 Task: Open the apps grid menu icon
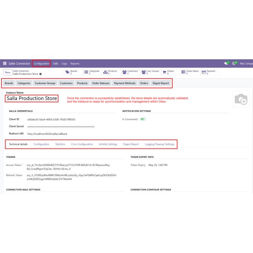tap(5, 63)
